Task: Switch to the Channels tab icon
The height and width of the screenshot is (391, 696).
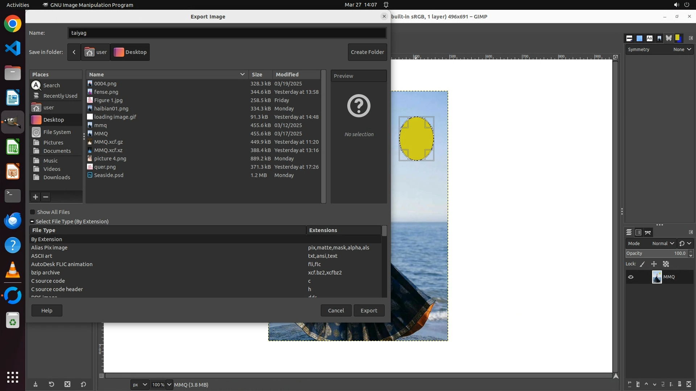Action: [x=638, y=232]
